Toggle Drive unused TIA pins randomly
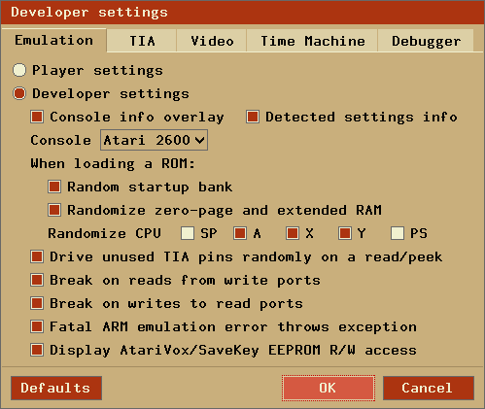 tap(37, 256)
